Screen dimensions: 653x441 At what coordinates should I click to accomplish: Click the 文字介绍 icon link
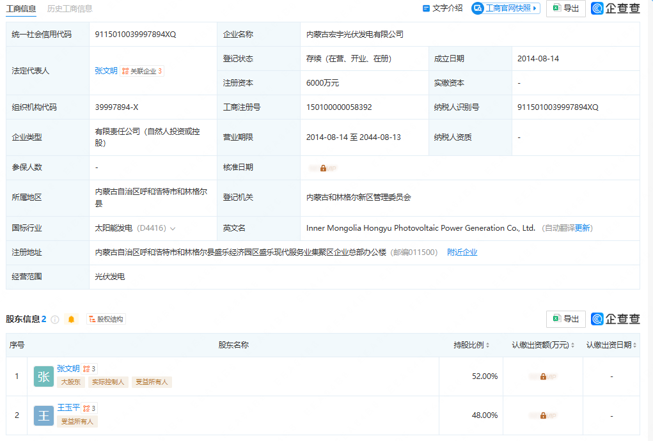click(443, 8)
